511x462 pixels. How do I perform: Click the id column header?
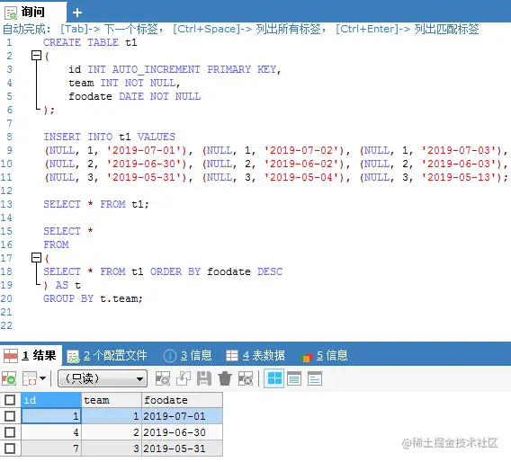(51, 400)
